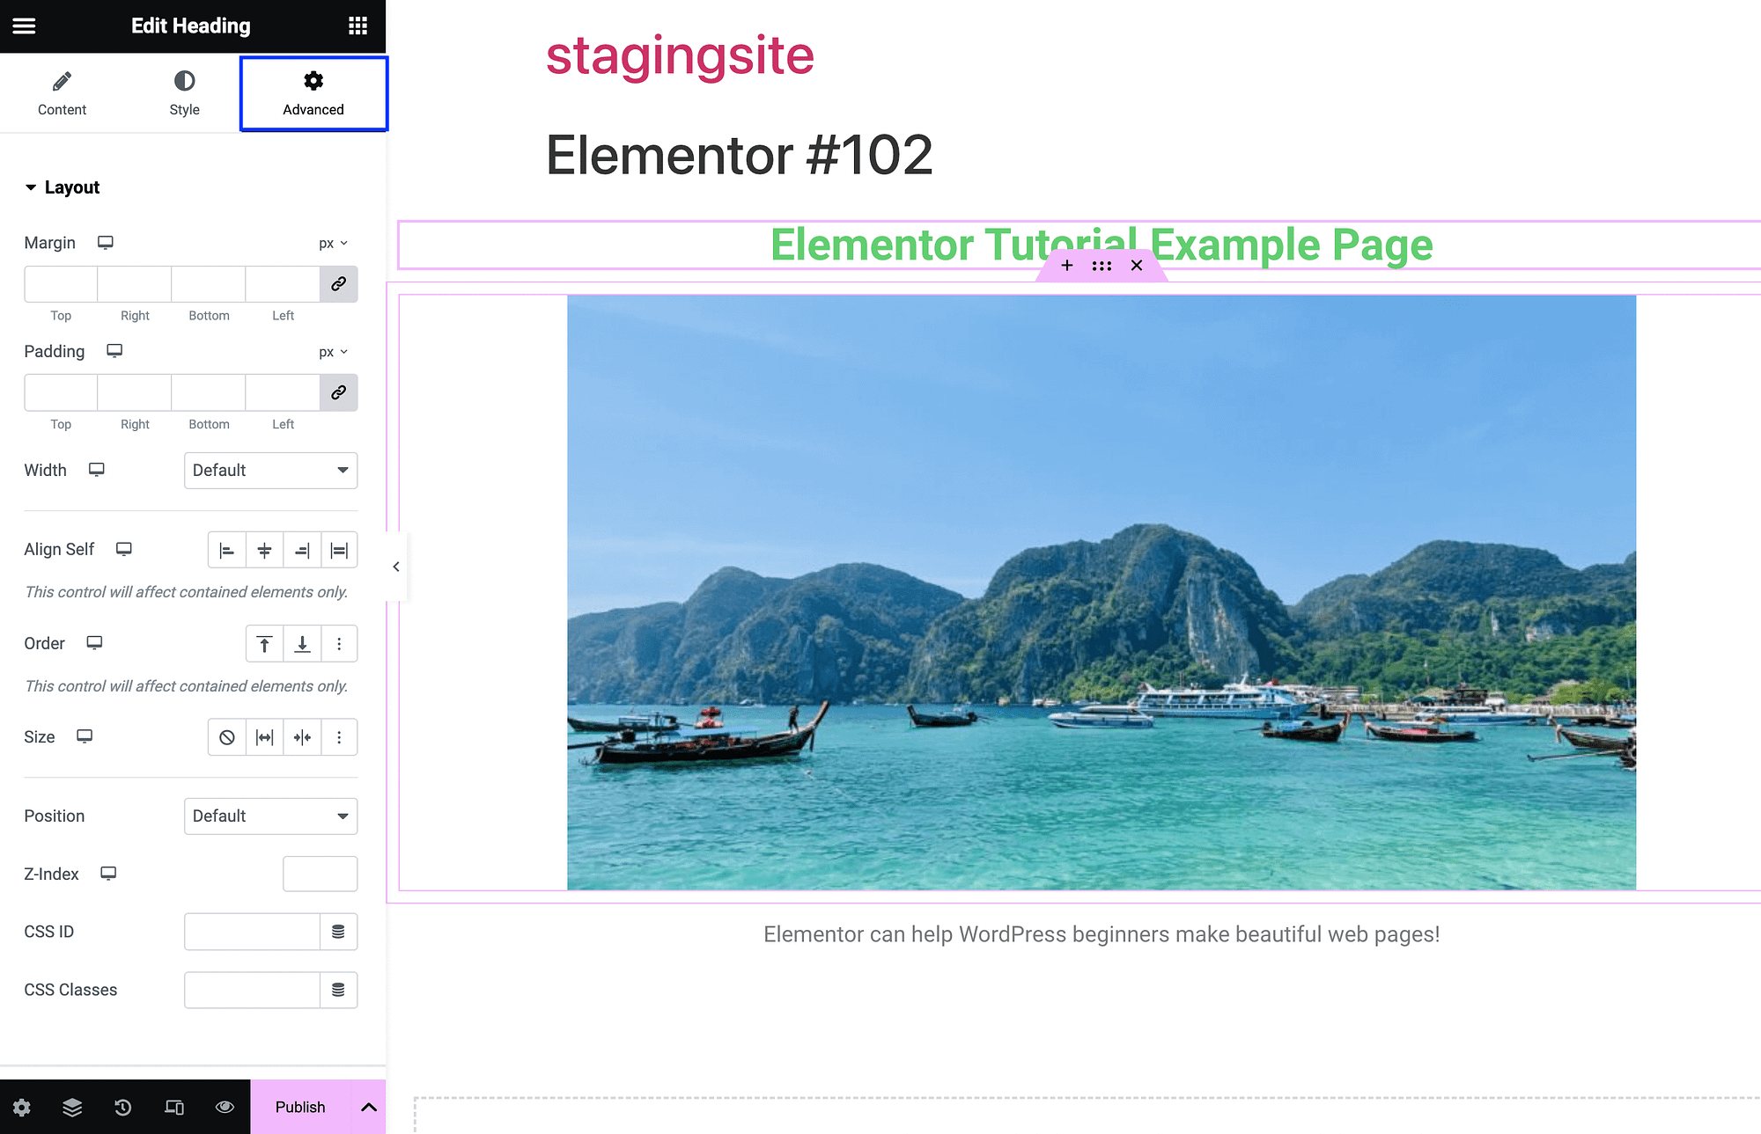Click the Content tab in panel
Viewport: 1761px width, 1134px height.
coord(62,90)
